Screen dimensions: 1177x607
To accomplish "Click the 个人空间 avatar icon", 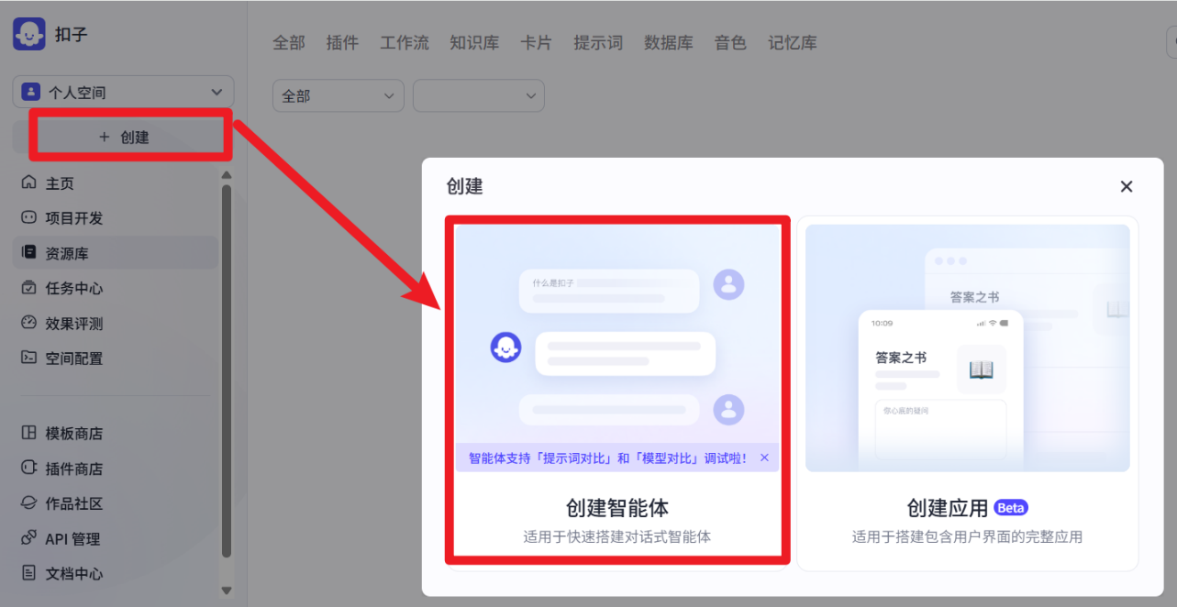I will pos(31,92).
